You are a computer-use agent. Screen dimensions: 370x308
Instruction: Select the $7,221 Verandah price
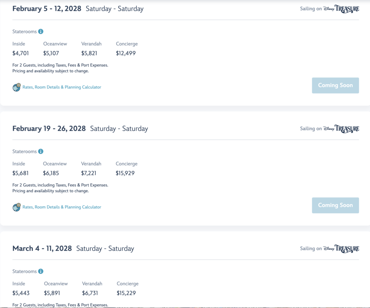tap(89, 173)
